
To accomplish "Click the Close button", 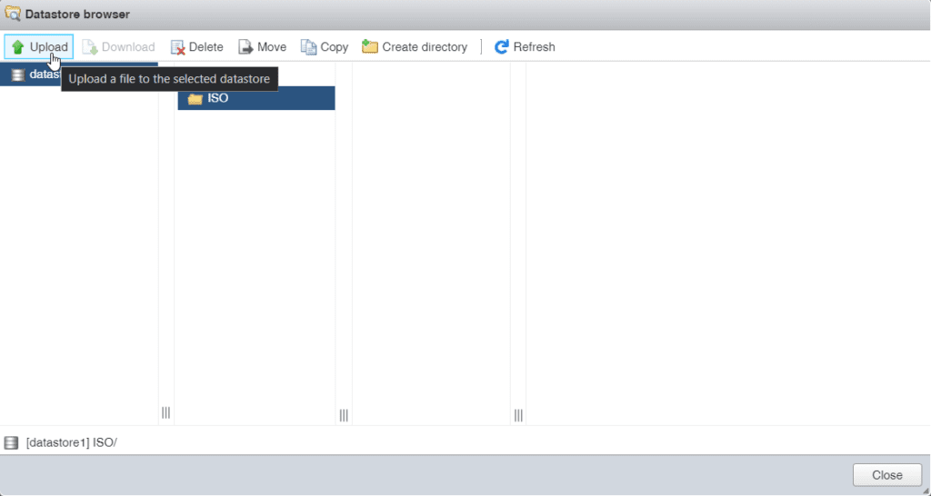I will (x=886, y=475).
